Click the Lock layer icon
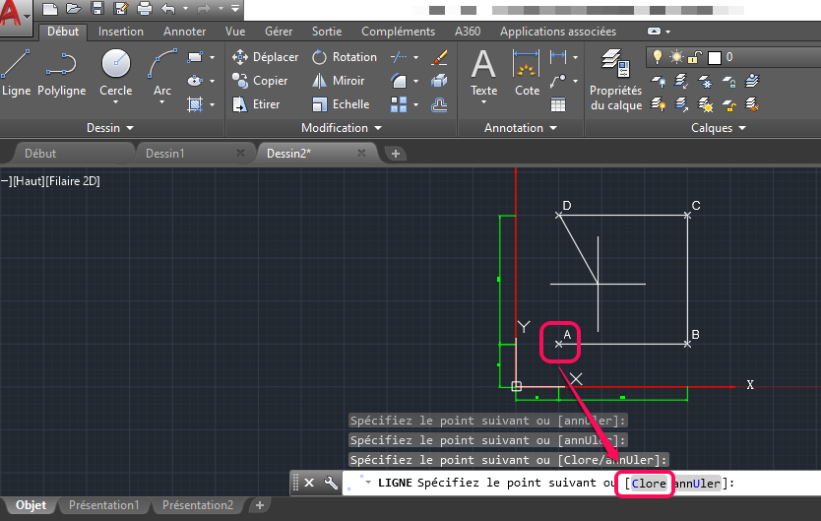Screen dimensions: 821x521 728,81
